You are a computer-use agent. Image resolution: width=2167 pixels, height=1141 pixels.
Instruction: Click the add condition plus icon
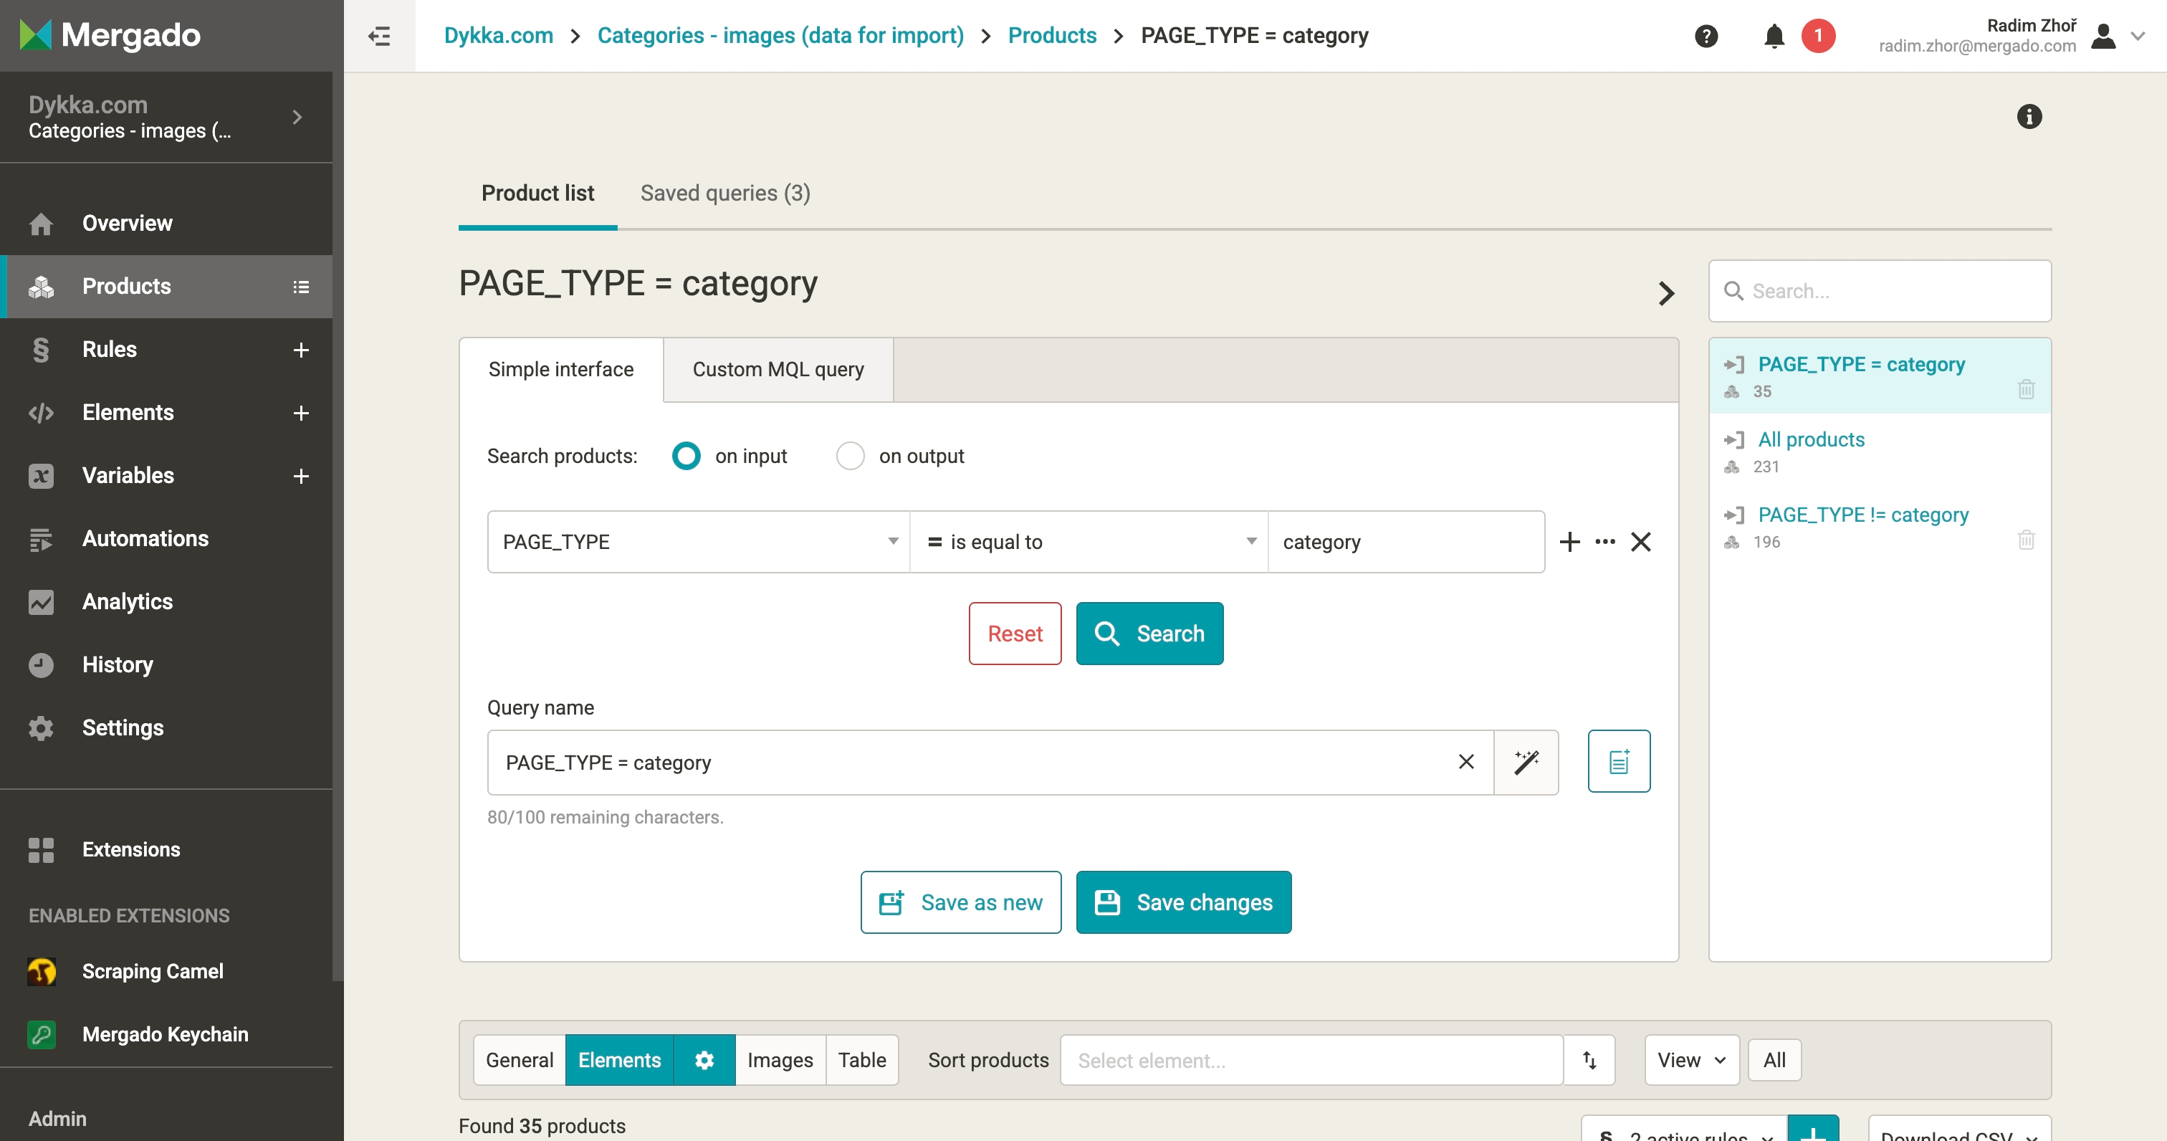(x=1569, y=542)
